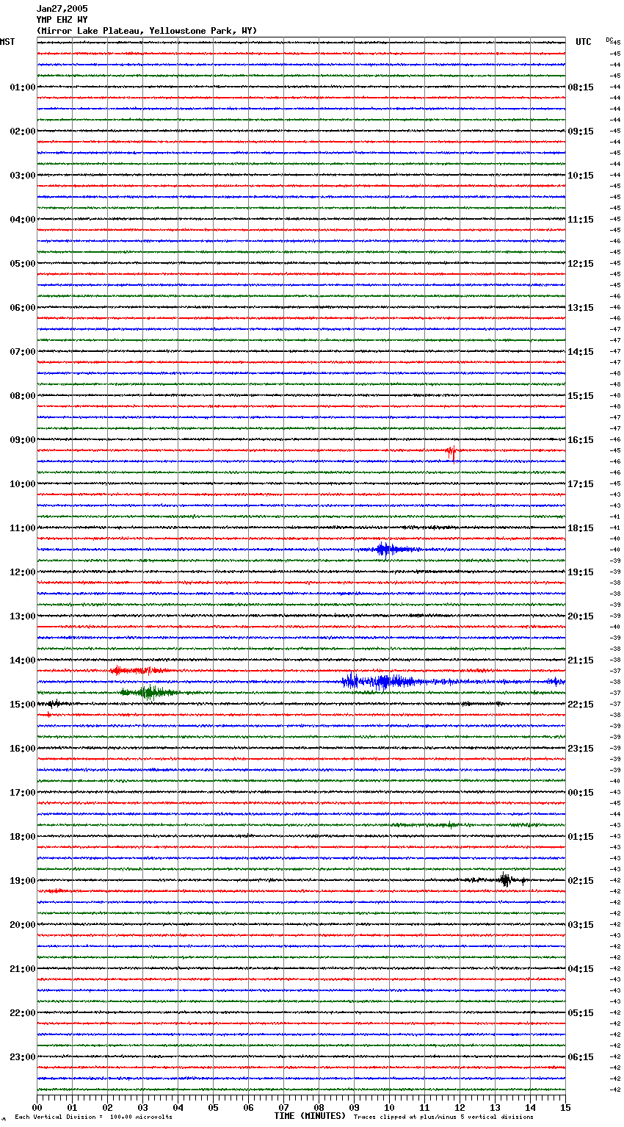The image size is (624, 1127).
Task: Select the 19:00 MST time label
Action: pos(23,881)
